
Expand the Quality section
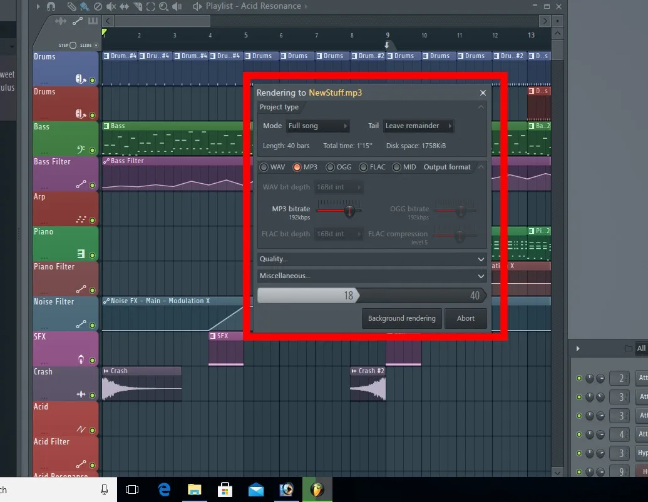pyautogui.click(x=371, y=259)
